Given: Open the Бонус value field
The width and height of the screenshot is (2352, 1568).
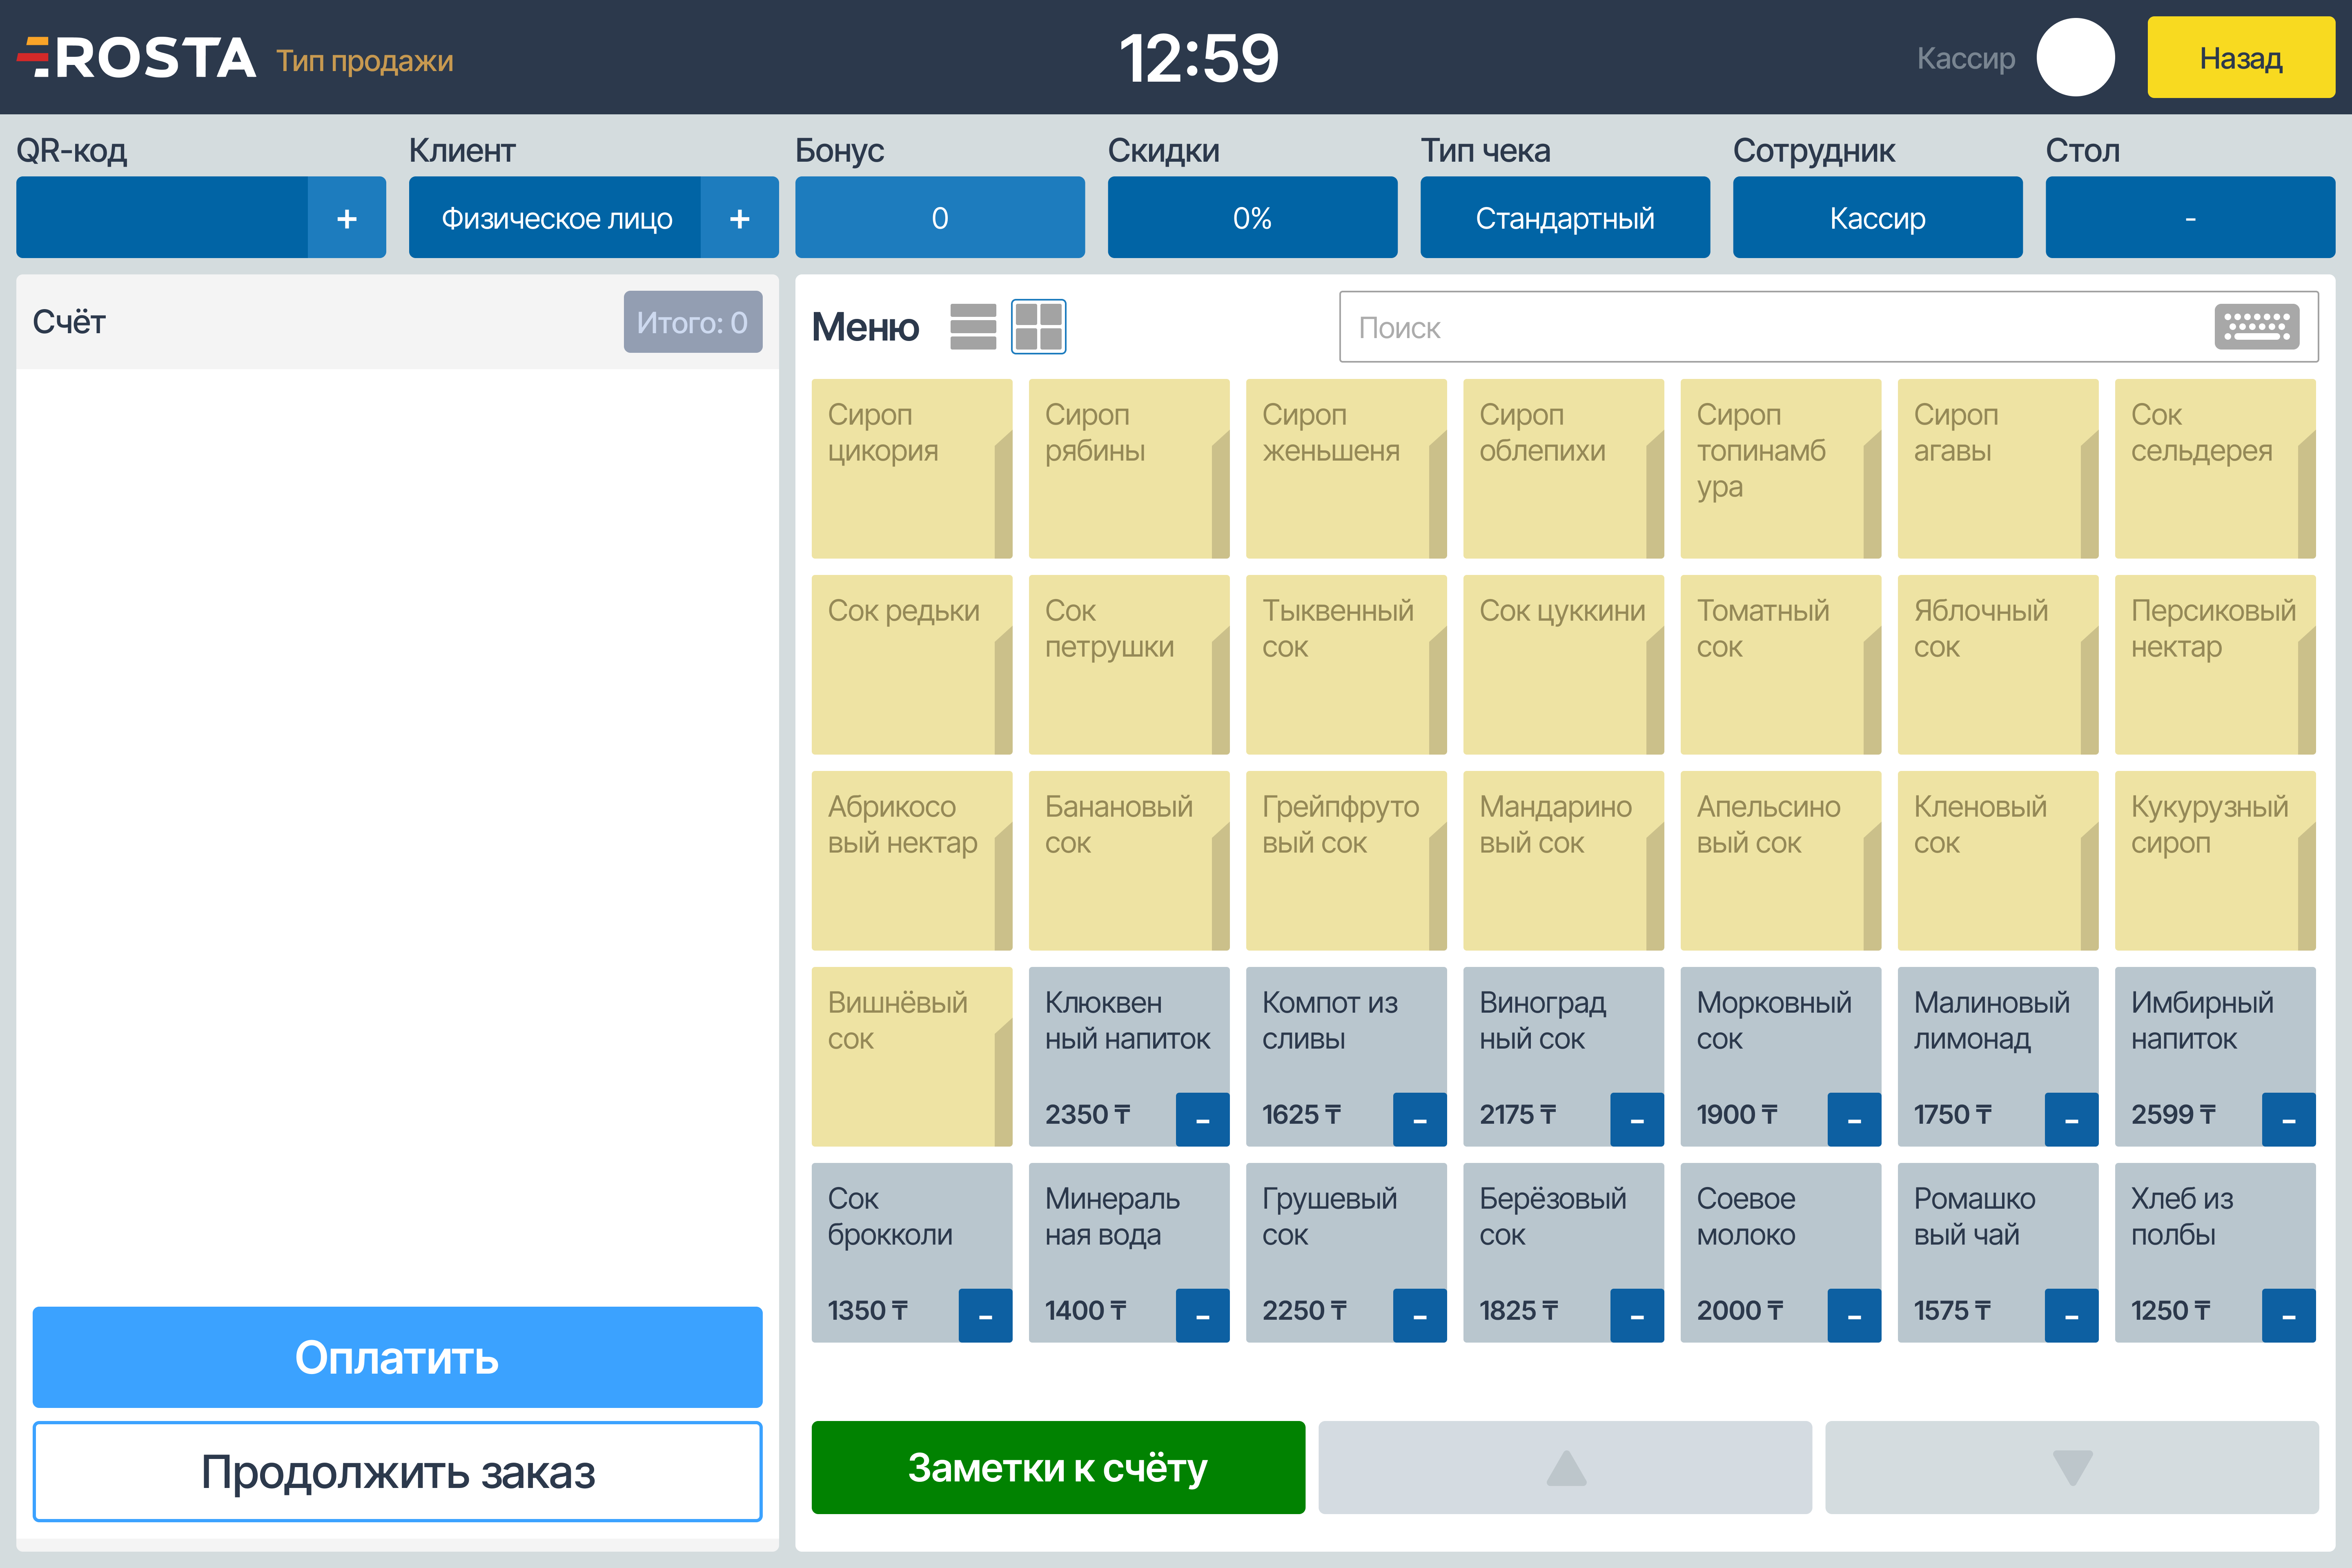Looking at the screenshot, I should coord(940,218).
